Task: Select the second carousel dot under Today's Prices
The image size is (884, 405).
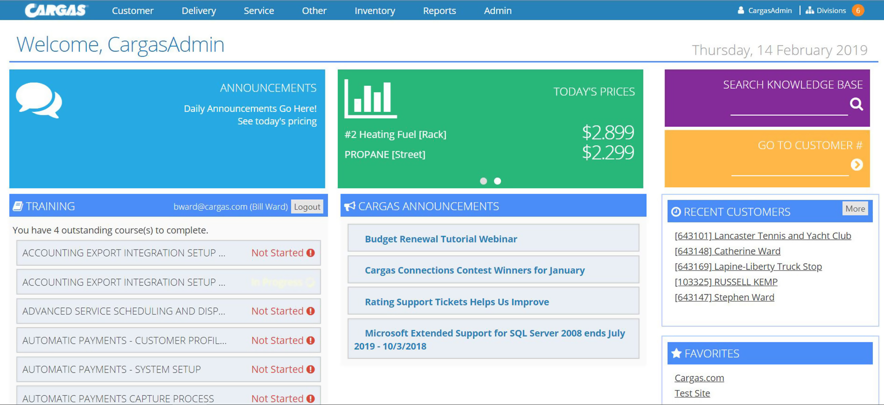Action: coord(497,181)
